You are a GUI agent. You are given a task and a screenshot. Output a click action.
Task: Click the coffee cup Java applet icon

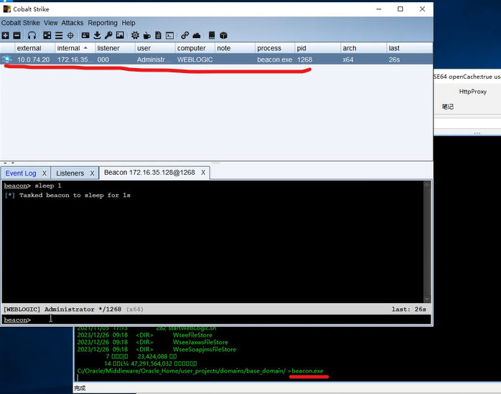[147, 35]
